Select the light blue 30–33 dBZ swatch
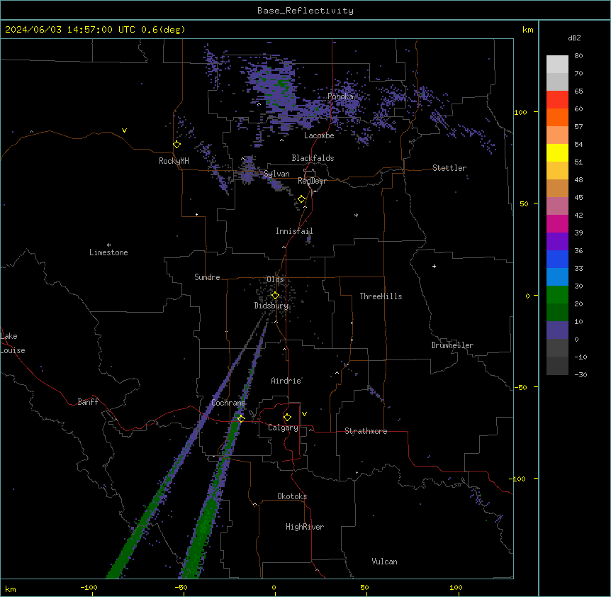Viewport: 611px width, 597px height. click(557, 277)
